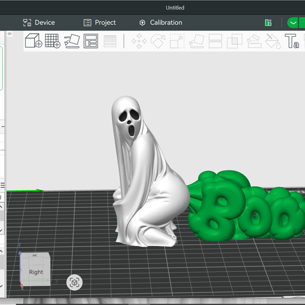Run the Auto orient tool
Image resolution: width=305 pixels, height=305 pixels.
point(72,41)
